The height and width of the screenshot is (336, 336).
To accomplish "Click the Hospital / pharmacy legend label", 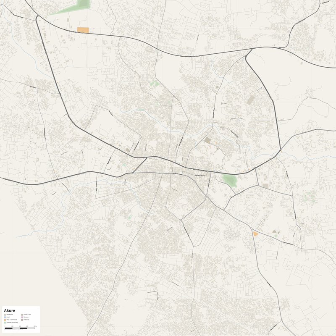I will point(12,322).
